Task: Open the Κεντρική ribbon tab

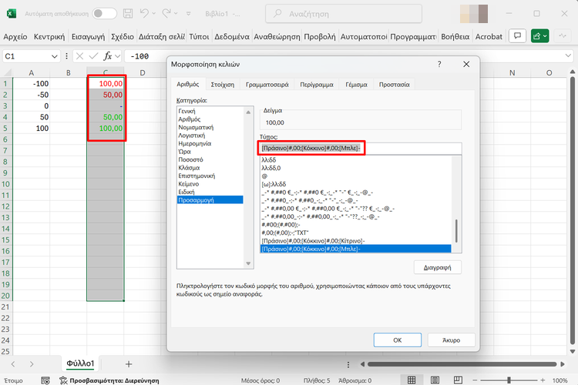Action: tap(49, 36)
